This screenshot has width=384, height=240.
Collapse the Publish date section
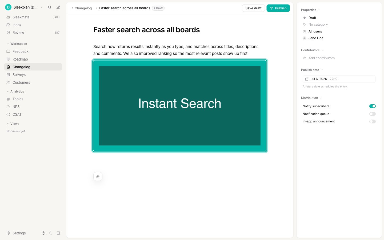(312, 70)
